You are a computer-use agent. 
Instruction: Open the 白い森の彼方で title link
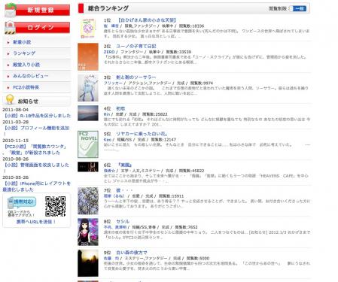pos(132,253)
